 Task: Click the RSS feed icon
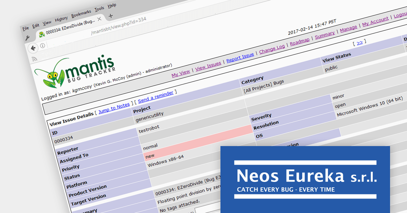(34, 59)
